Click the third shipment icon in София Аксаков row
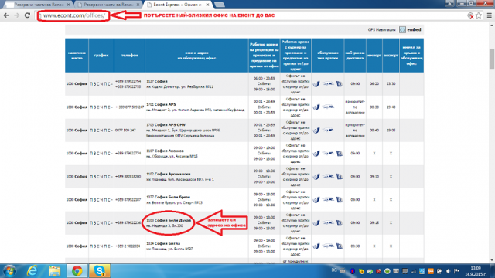 pyautogui.click(x=340, y=154)
